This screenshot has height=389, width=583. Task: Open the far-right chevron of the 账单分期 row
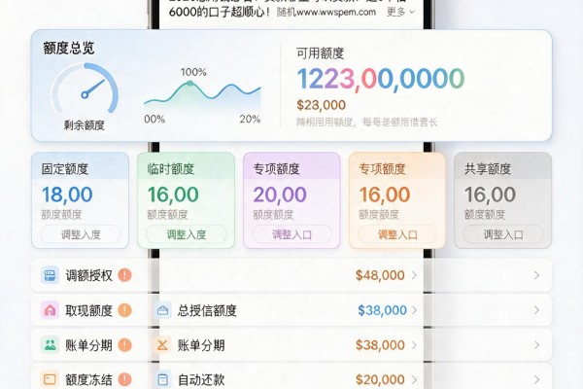click(x=536, y=345)
